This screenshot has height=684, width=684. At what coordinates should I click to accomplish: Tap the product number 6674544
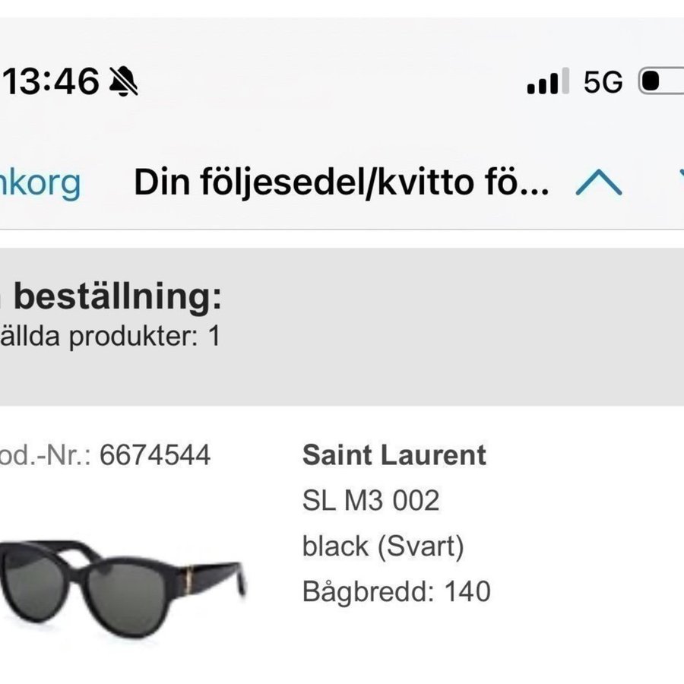click(x=154, y=455)
